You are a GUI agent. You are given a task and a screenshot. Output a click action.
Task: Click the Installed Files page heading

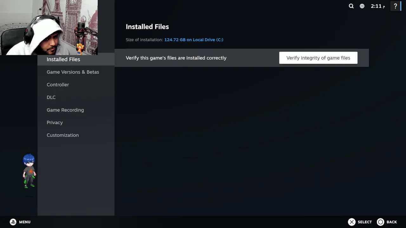pyautogui.click(x=147, y=27)
